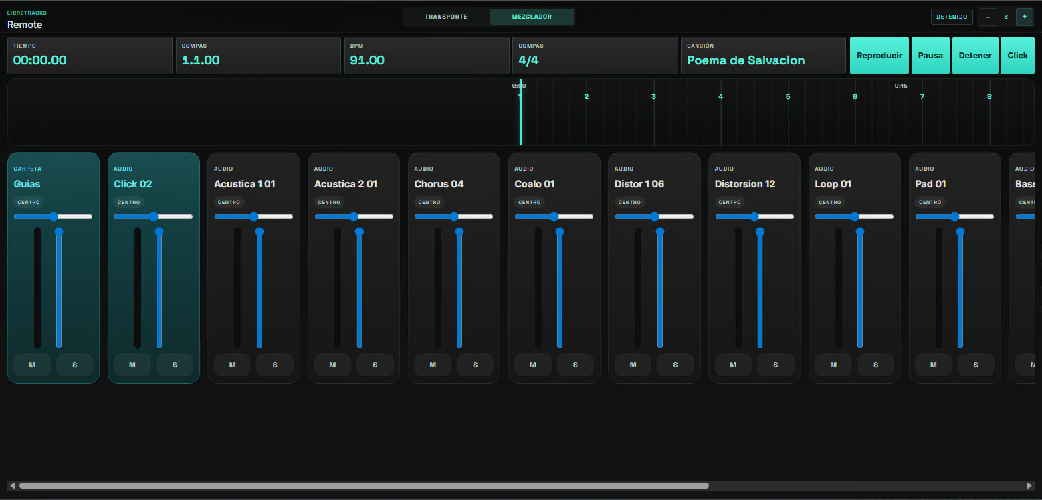
Task: Click the BPM value 91.00
Action: pos(367,60)
